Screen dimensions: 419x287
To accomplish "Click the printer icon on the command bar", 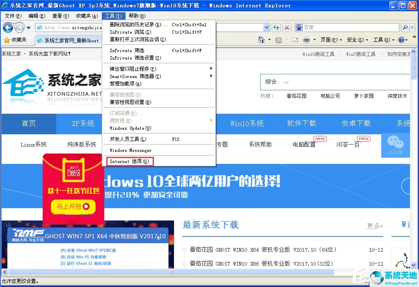I will pyautogui.click(x=307, y=39).
